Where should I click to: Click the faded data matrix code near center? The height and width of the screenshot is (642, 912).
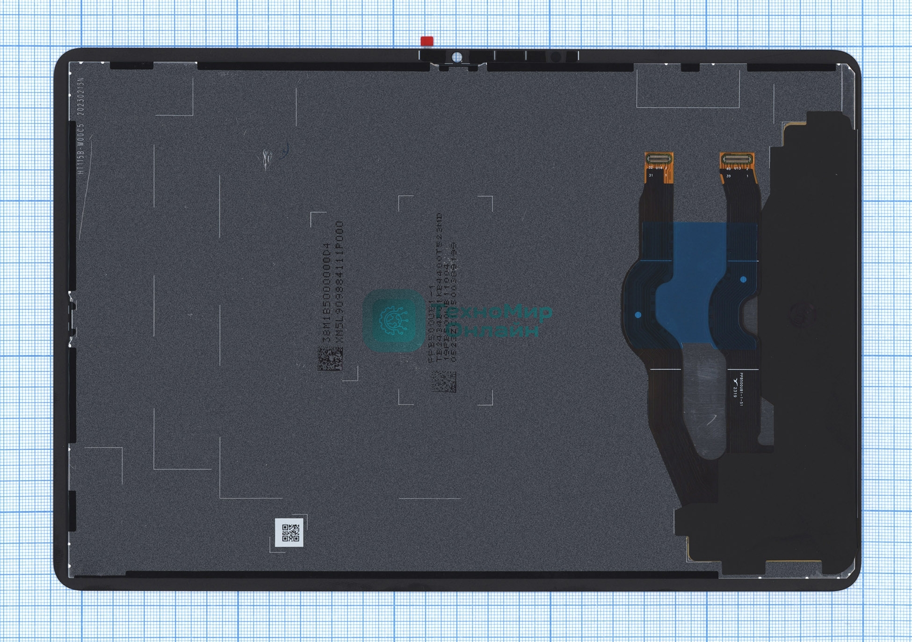point(443,382)
